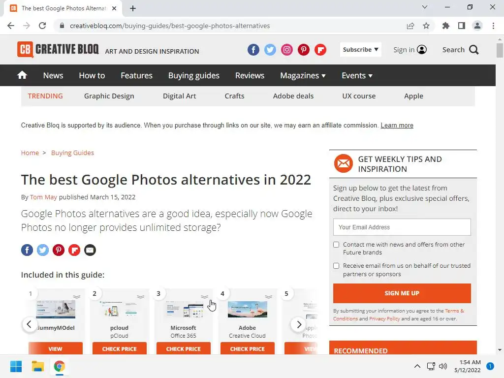Open Creative Bloq Twitter icon in header
This screenshot has width=504, height=378.
[270, 50]
